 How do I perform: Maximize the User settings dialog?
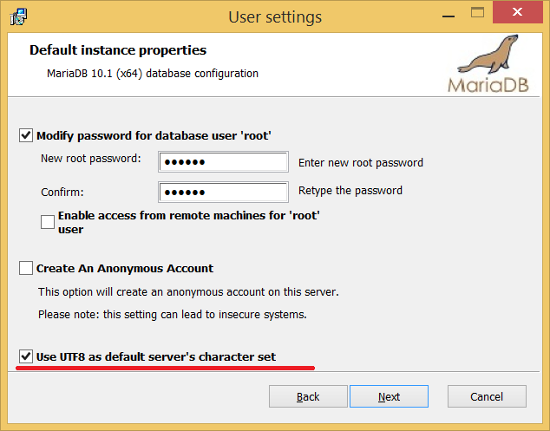tap(477, 14)
